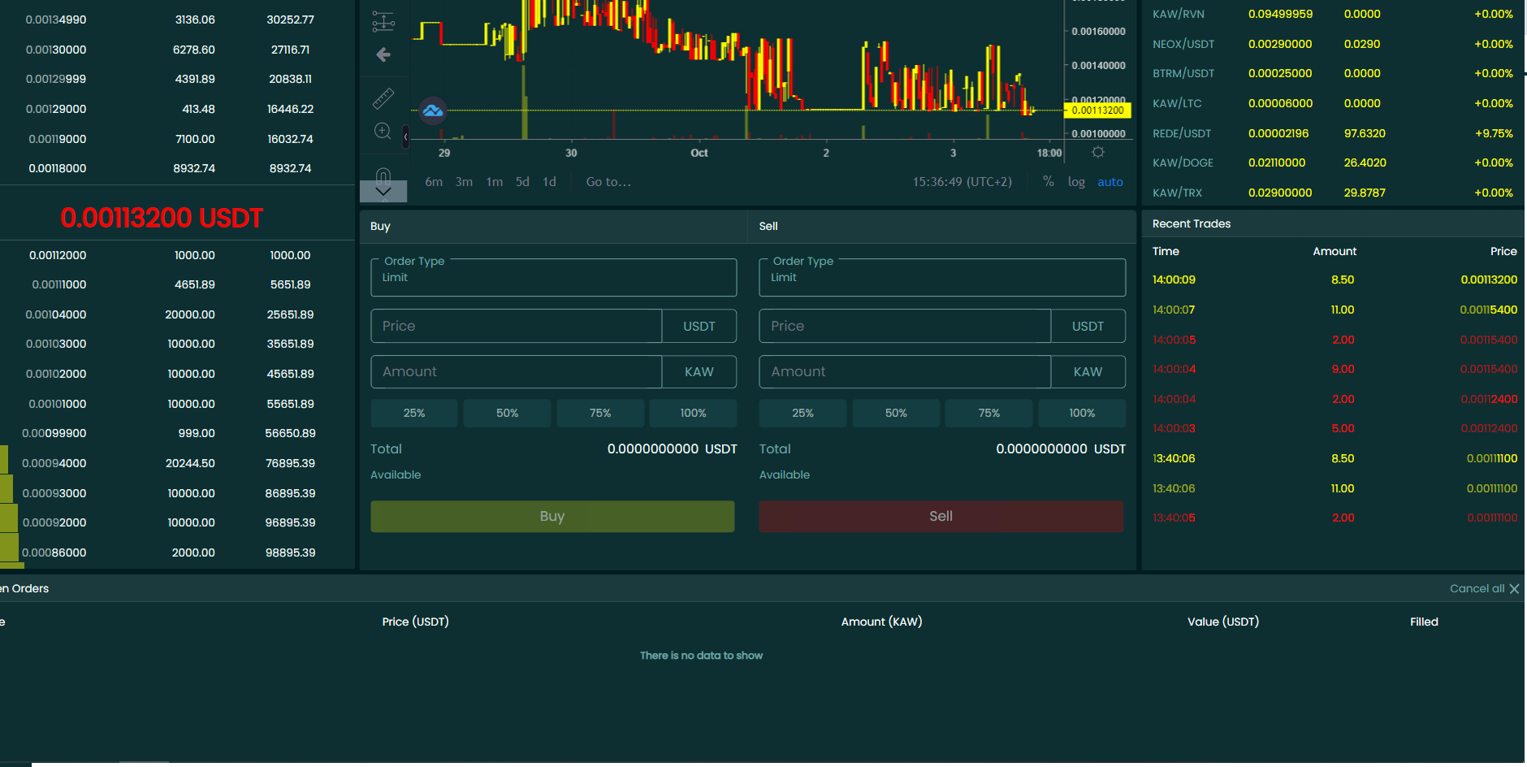Screen dimensions: 1527x767
Task: Click the yellow 0.00113200 price axis label
Action: (x=1098, y=110)
